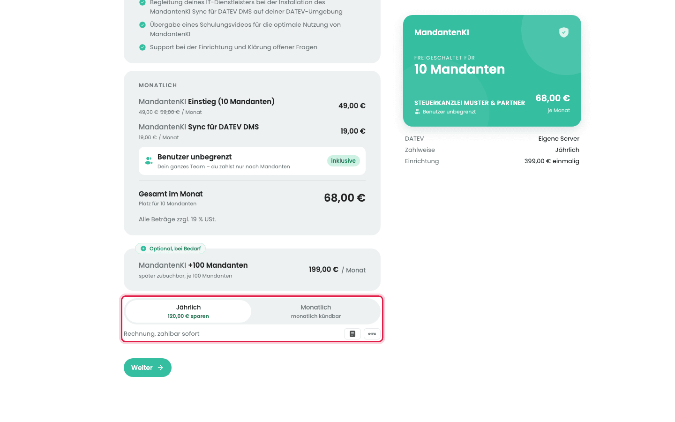The height and width of the screenshot is (422, 675).
Task: Click the shield icon on the MandantenKI card
Action: [x=564, y=32]
